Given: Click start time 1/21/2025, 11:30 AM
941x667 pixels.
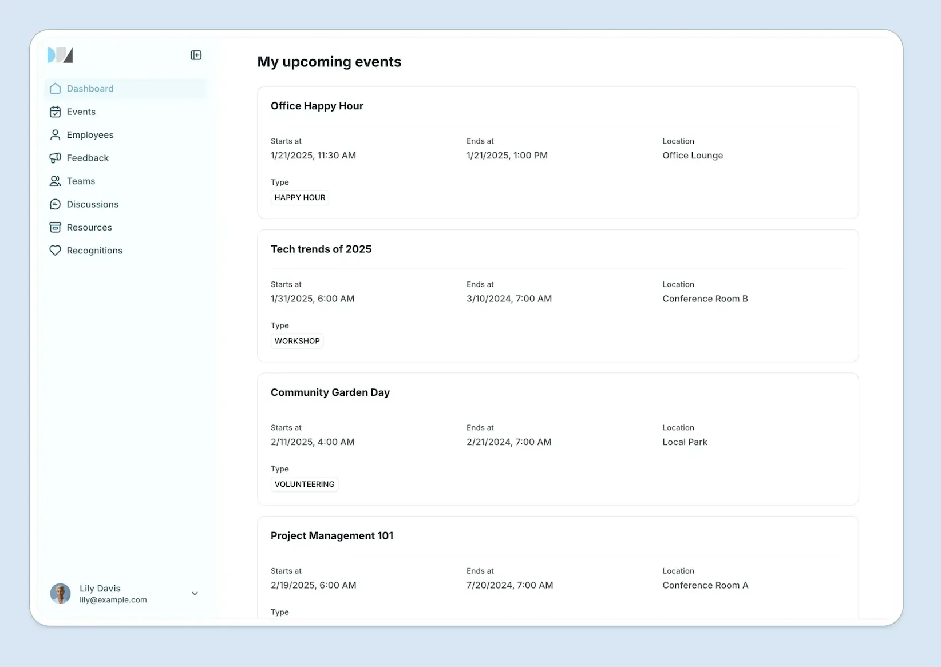Looking at the screenshot, I should pyautogui.click(x=313, y=156).
